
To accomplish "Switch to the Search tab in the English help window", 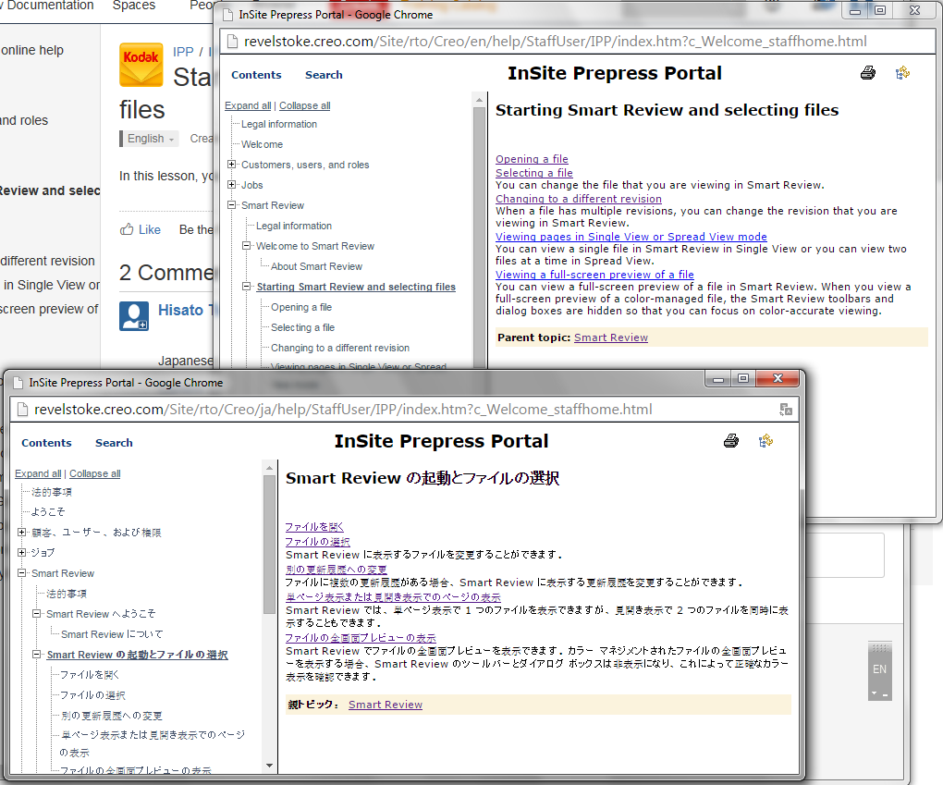I will click(324, 75).
